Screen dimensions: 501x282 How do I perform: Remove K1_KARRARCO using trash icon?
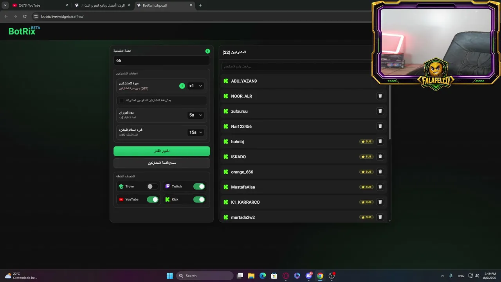pyautogui.click(x=380, y=202)
